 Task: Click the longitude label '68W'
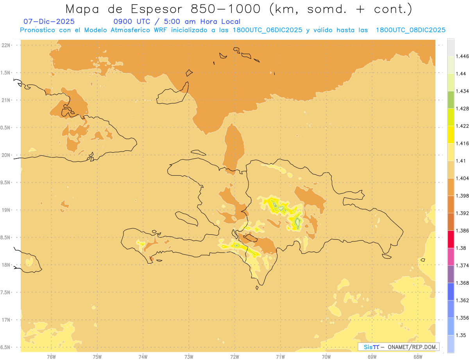(418, 357)
